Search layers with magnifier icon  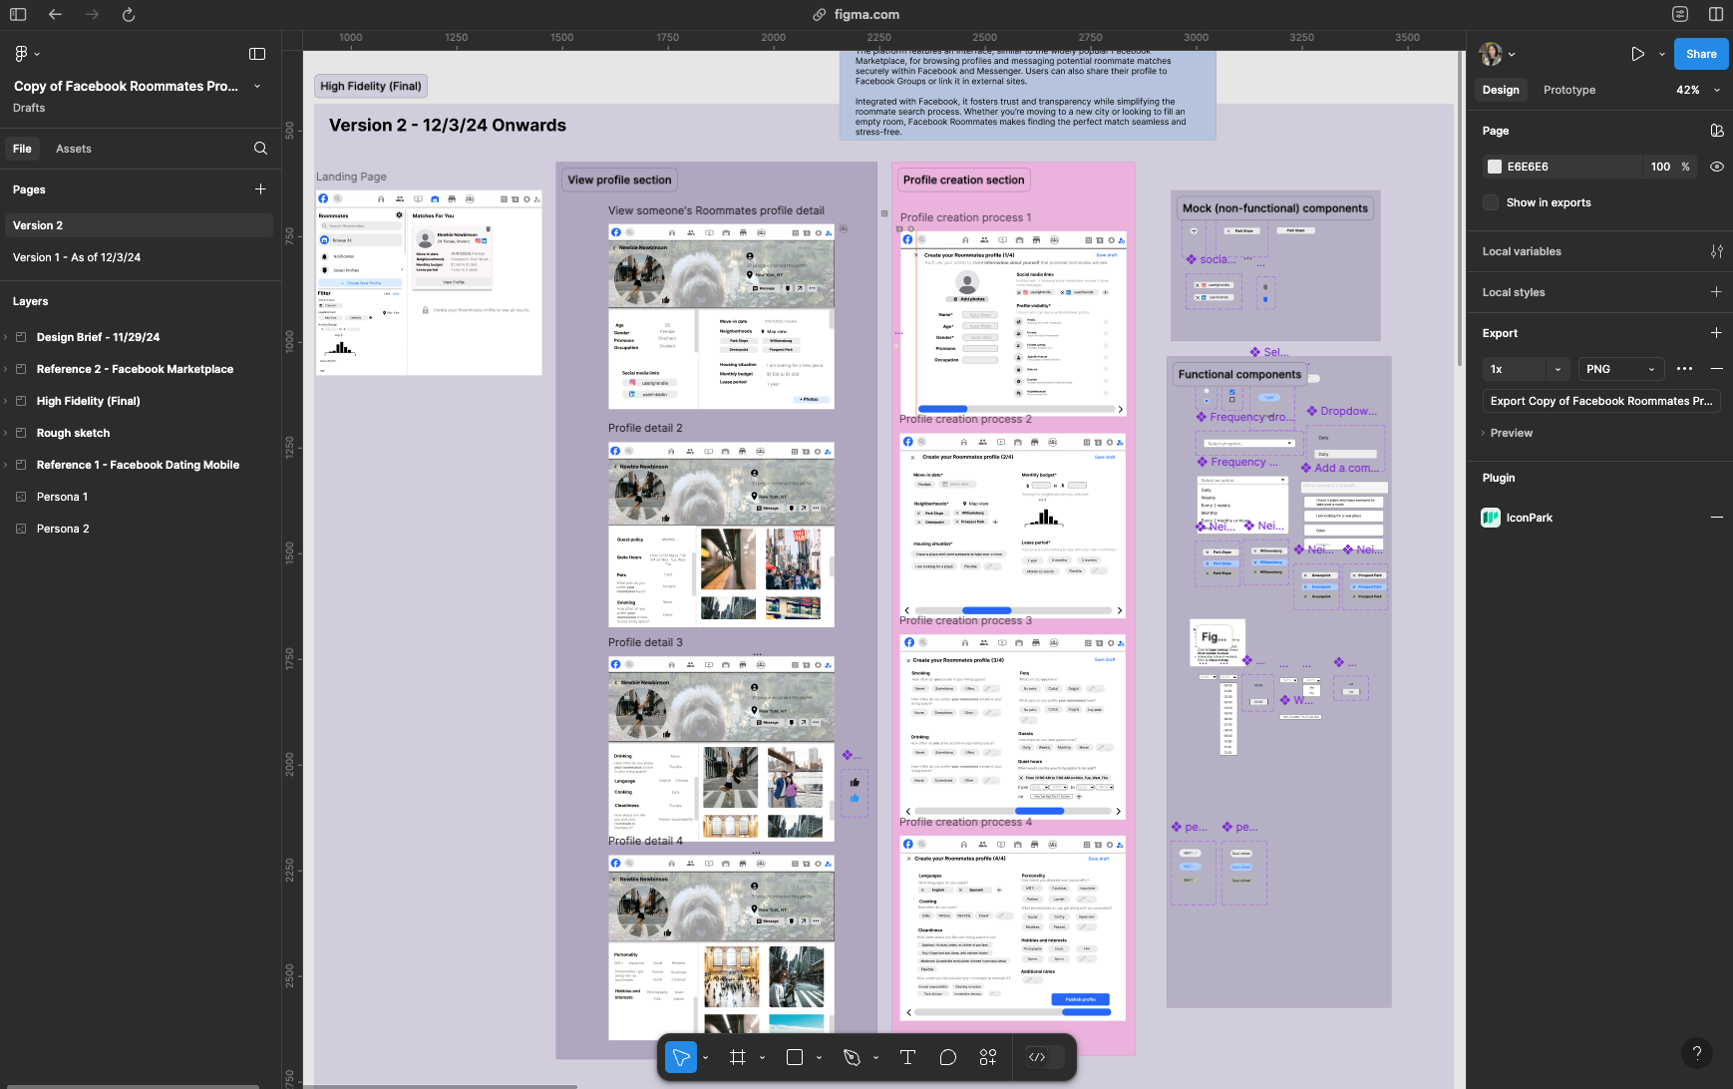pos(260,149)
